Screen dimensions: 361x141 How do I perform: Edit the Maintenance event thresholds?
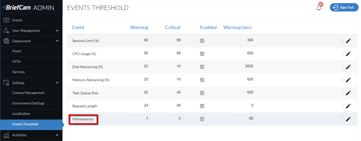[x=348, y=119]
